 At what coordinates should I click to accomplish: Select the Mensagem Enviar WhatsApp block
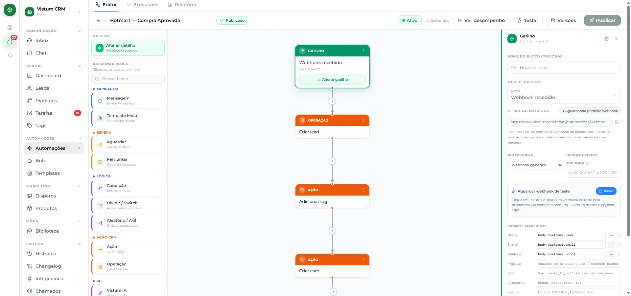click(x=128, y=101)
